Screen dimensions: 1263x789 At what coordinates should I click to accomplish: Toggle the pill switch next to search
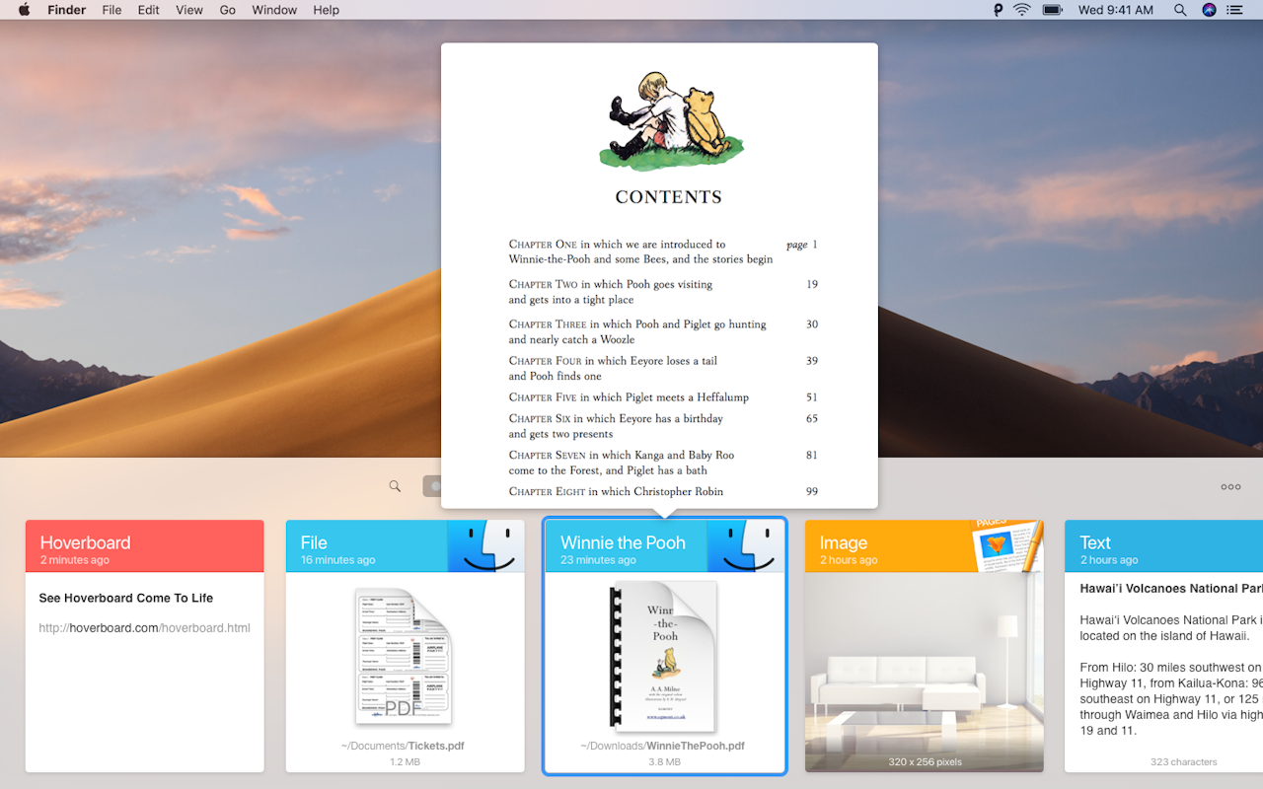[x=435, y=485]
